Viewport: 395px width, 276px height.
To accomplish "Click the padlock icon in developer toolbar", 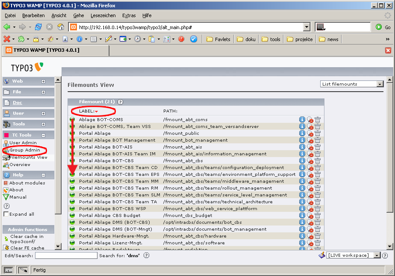I will click(x=36, y=39).
